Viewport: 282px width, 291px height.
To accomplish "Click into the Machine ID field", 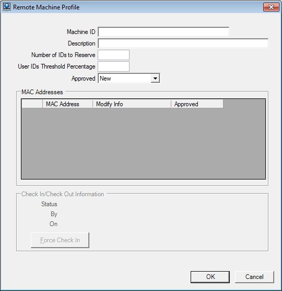I will (163, 32).
